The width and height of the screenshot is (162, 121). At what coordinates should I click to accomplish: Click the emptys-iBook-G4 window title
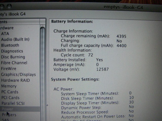pyautogui.click(x=123, y=7)
